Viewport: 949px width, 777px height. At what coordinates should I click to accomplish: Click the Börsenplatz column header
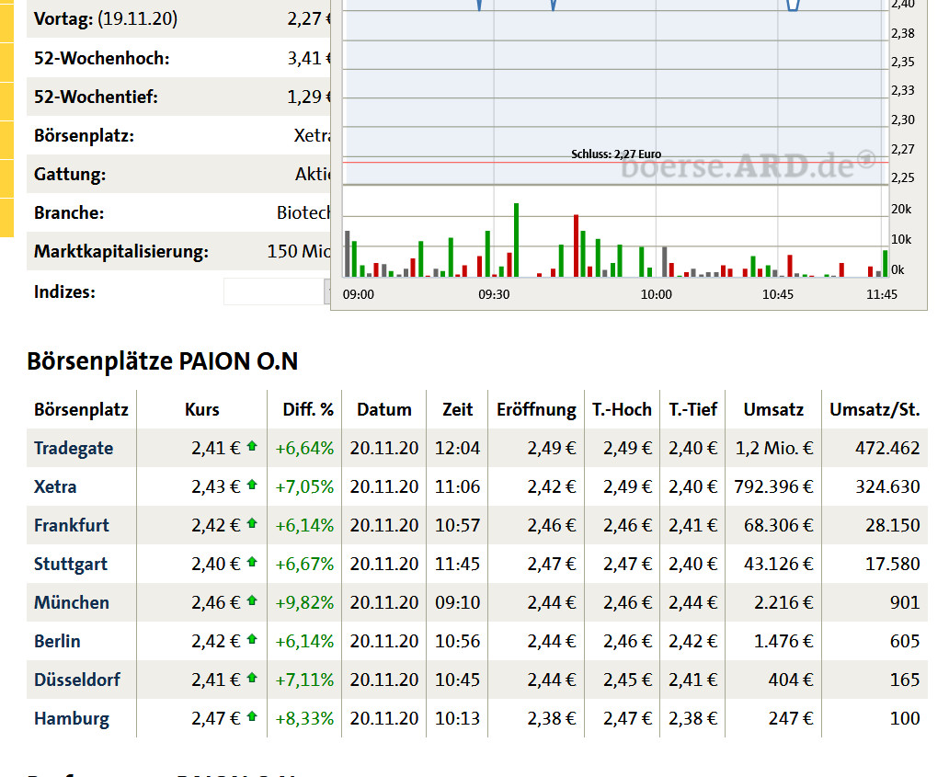[81, 410]
